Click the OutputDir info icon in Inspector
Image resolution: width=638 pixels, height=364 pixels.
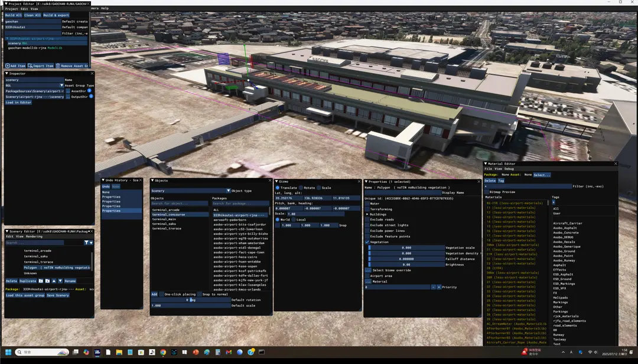[91, 97]
